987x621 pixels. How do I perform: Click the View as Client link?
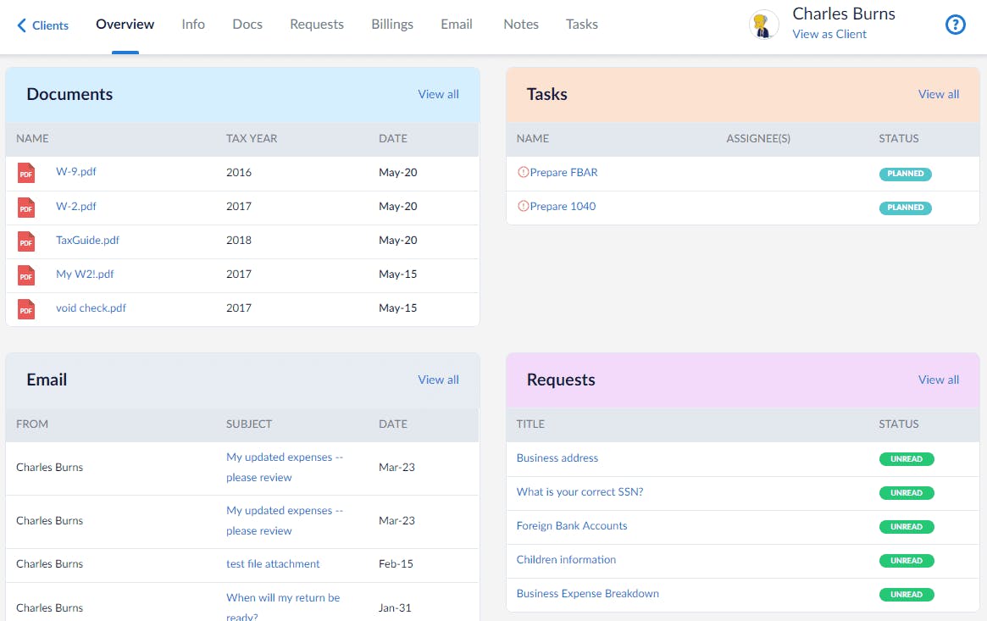pos(829,34)
